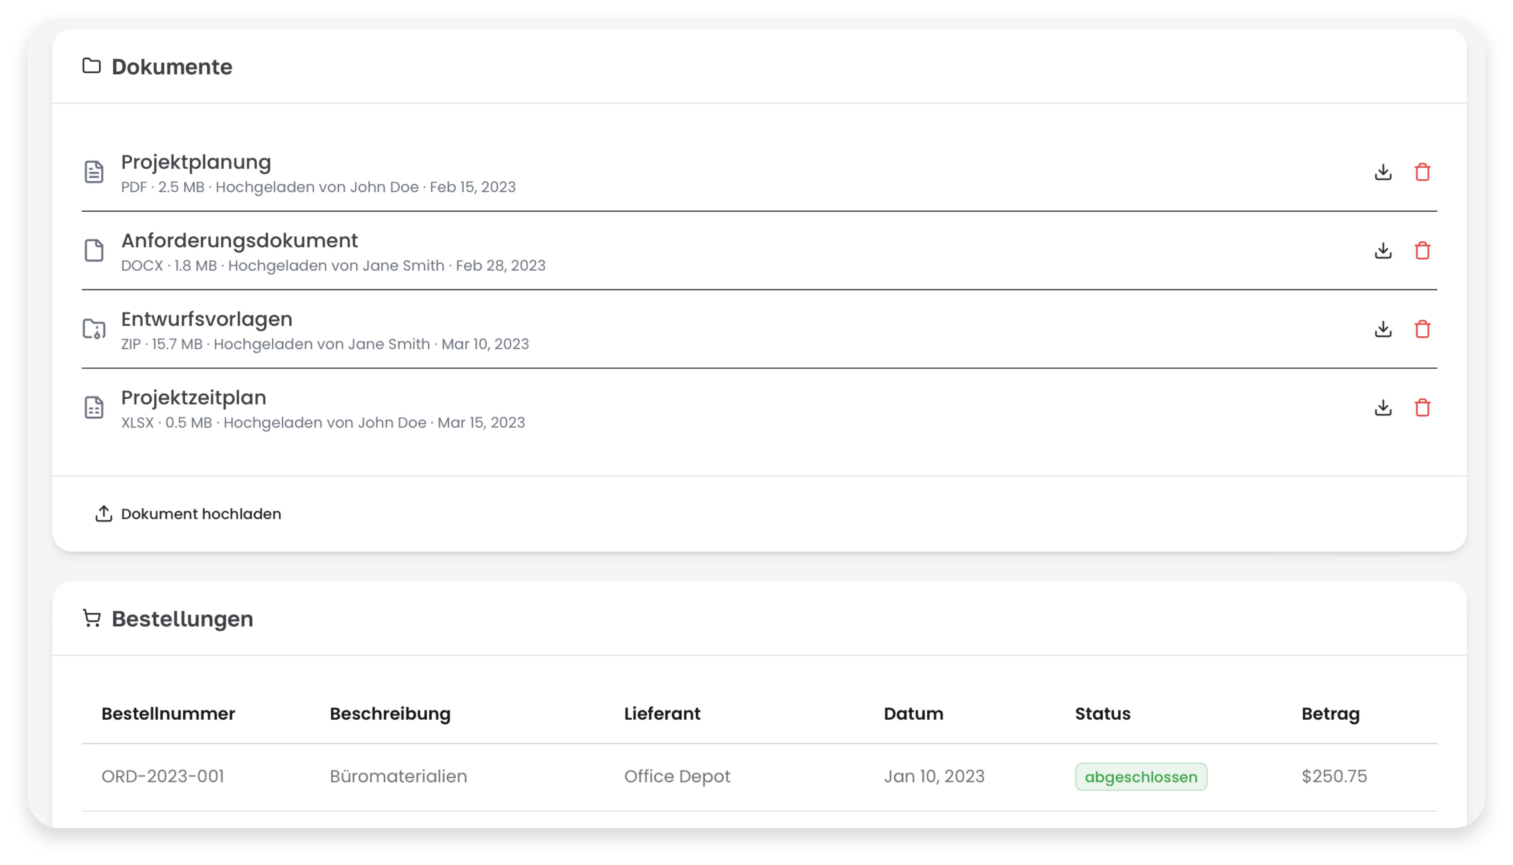Open the Anforderungsdokument title
This screenshot has height=865, width=1513.
pos(240,241)
